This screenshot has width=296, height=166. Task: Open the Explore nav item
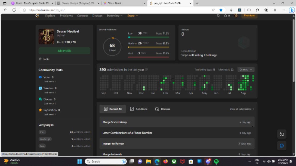pyautogui.click(x=50, y=16)
